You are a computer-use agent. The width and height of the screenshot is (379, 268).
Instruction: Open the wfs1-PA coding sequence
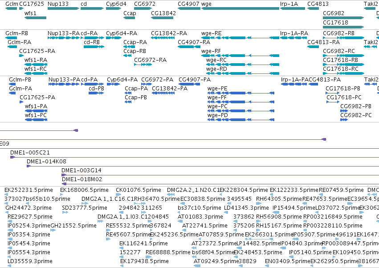36,111
